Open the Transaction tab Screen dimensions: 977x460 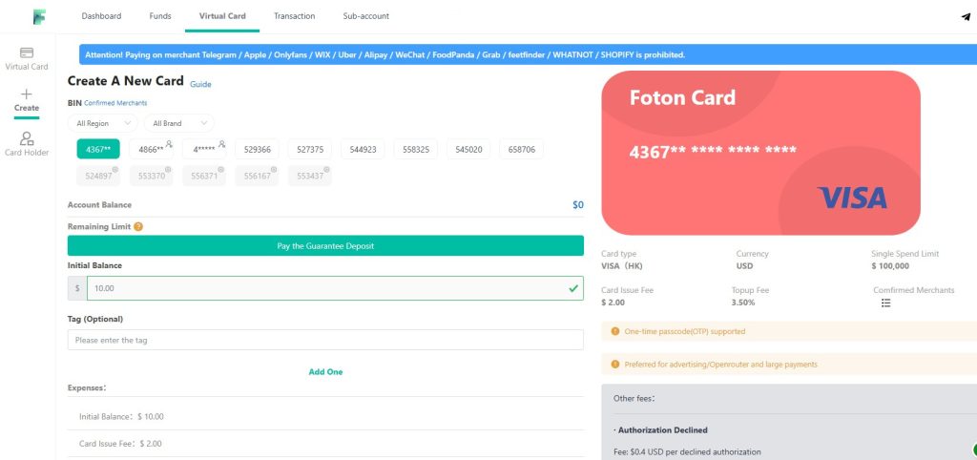pyautogui.click(x=294, y=16)
